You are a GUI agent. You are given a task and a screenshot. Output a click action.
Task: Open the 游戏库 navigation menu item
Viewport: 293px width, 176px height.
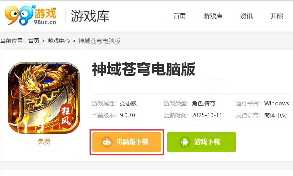[213, 16]
